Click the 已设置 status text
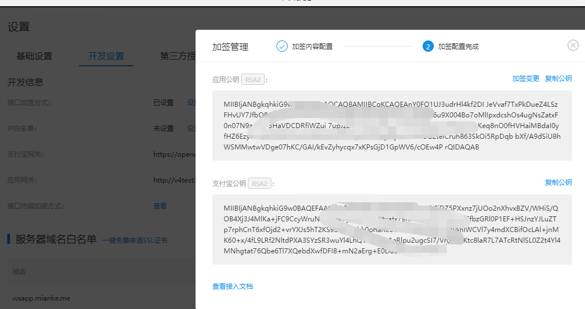The height and width of the screenshot is (309, 585). [164, 103]
